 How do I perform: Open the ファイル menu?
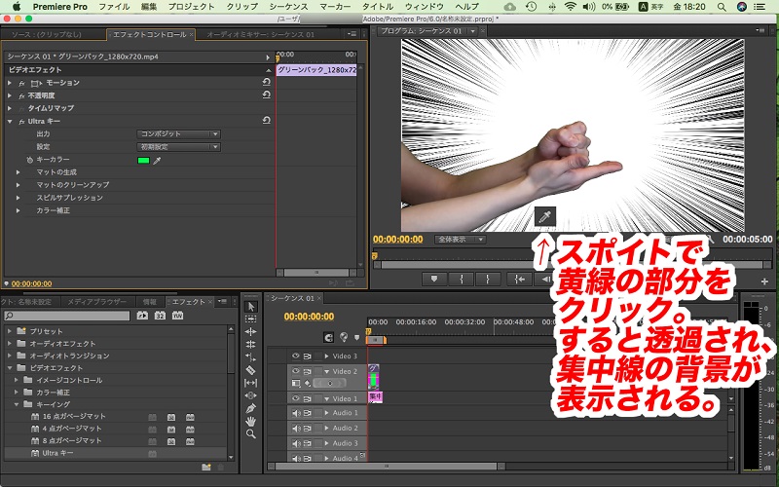(x=114, y=7)
